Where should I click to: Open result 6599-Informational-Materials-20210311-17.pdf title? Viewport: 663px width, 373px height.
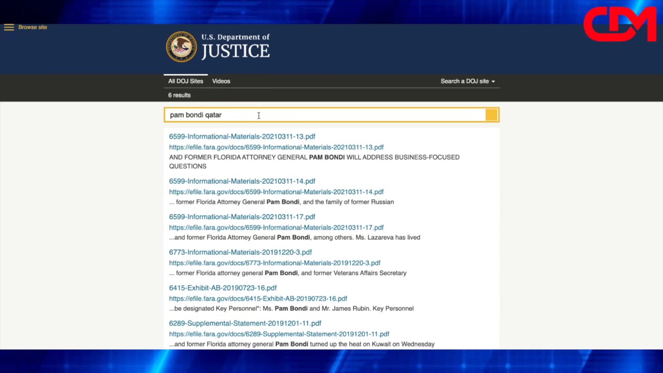[242, 217]
